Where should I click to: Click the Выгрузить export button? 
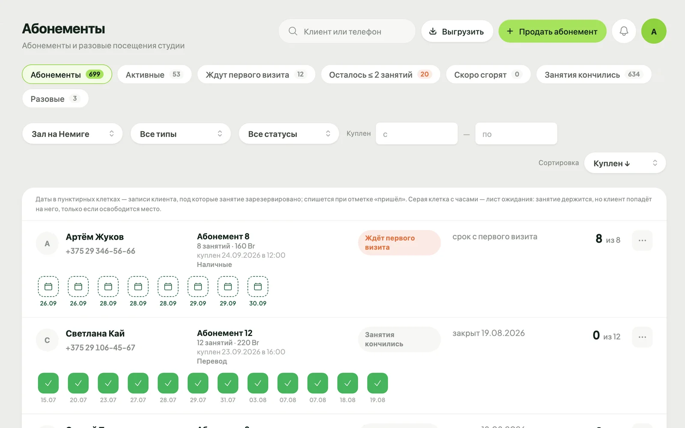[x=457, y=31]
